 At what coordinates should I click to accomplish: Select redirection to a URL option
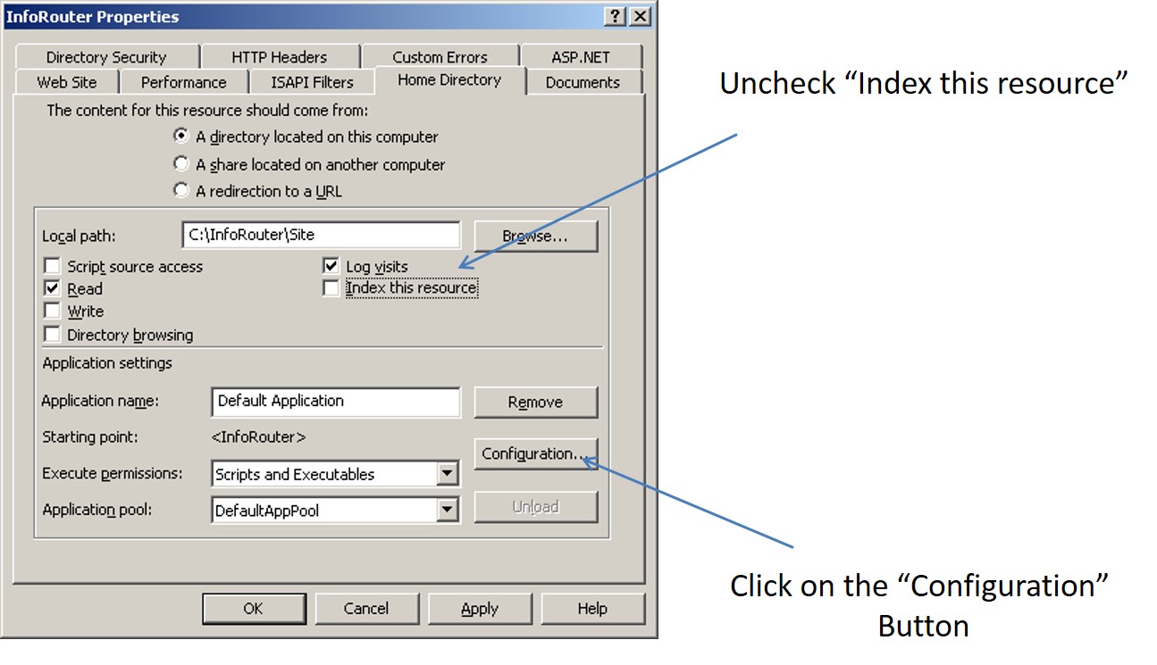(181, 190)
